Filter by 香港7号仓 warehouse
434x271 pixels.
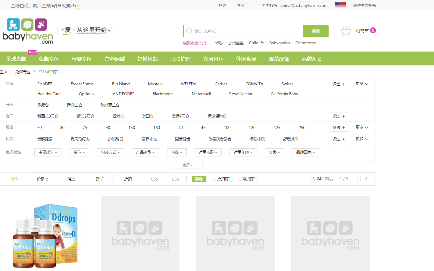[x=180, y=116]
